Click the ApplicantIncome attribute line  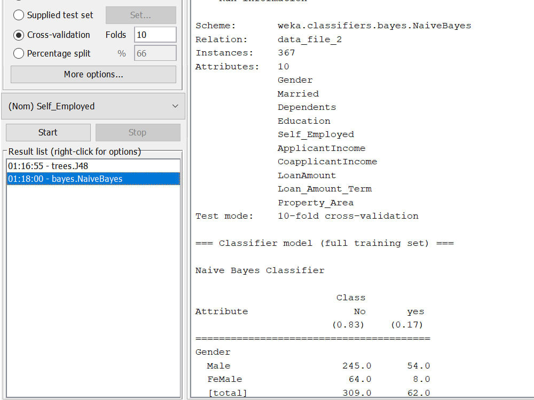pos(321,148)
